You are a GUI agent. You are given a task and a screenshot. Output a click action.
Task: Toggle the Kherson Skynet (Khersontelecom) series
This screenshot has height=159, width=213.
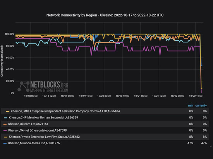(x=37, y=130)
